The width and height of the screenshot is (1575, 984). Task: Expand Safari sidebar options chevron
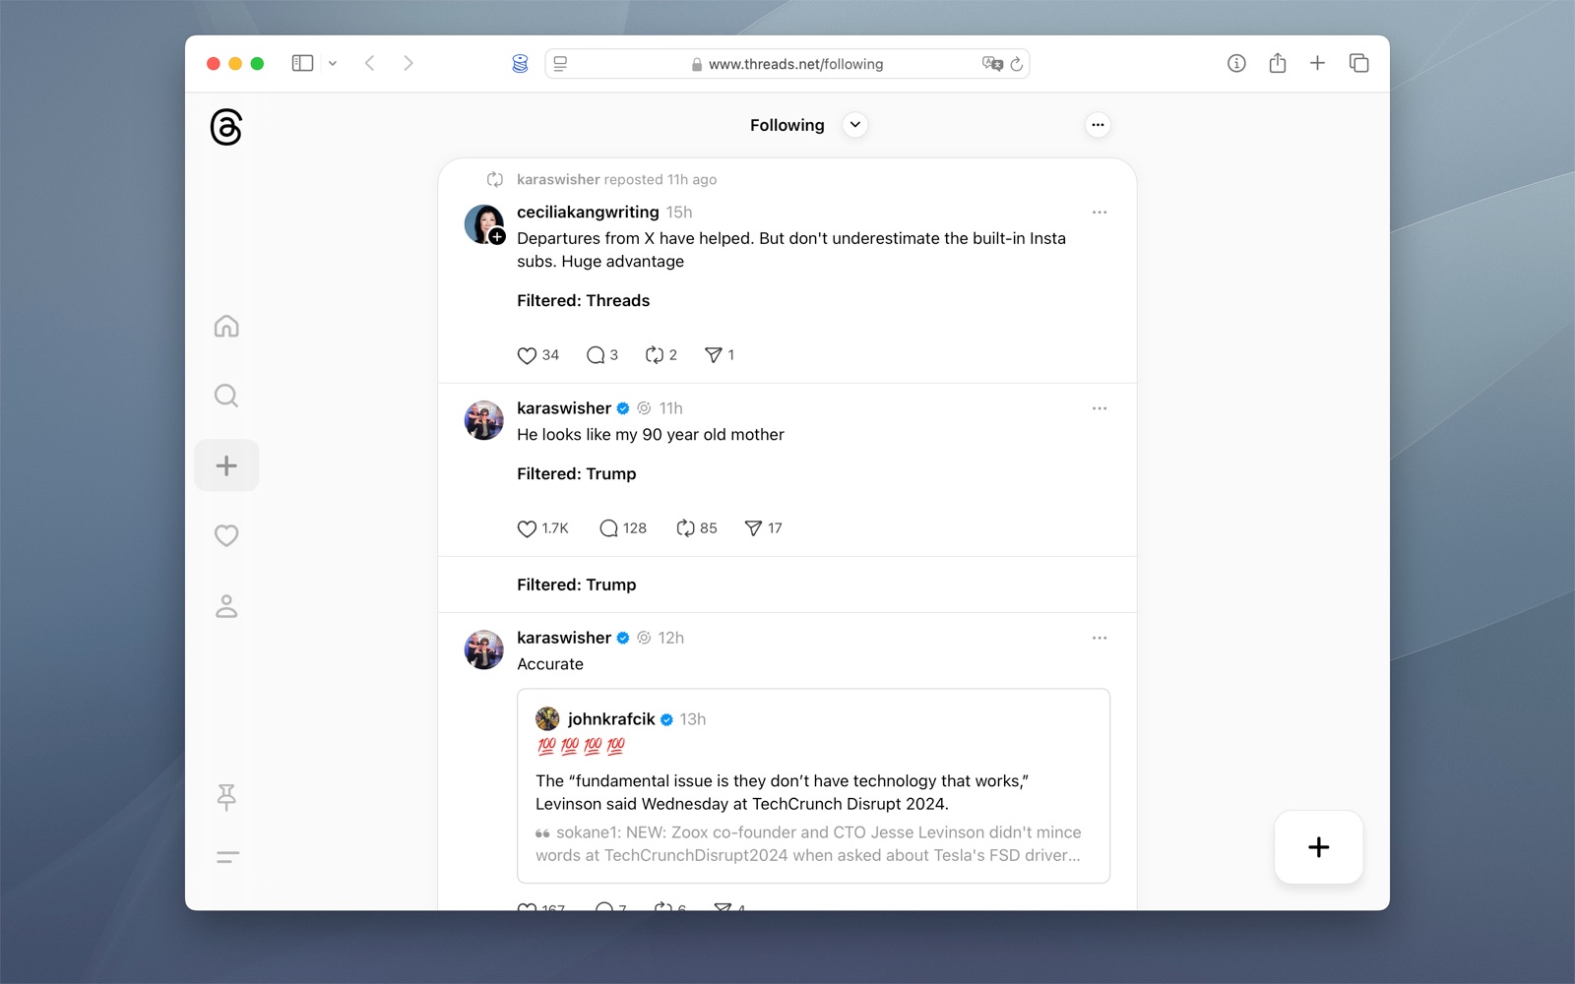[333, 63]
